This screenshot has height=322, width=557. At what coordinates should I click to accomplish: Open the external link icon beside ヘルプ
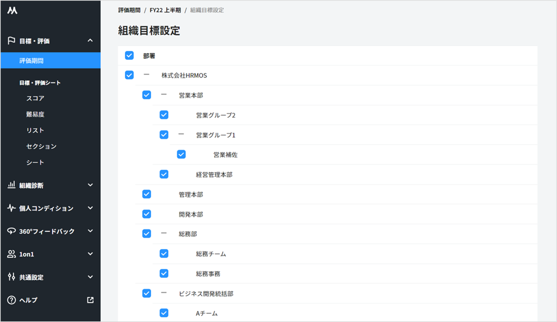click(x=90, y=300)
